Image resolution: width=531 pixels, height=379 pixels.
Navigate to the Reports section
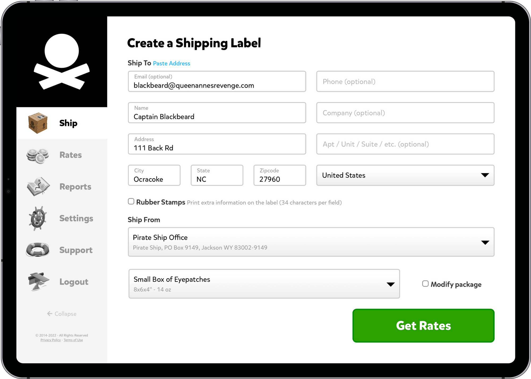pyautogui.click(x=75, y=187)
